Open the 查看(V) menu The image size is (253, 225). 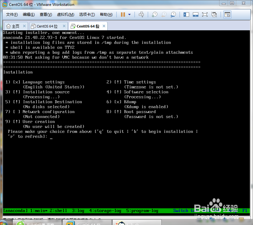tap(46, 15)
